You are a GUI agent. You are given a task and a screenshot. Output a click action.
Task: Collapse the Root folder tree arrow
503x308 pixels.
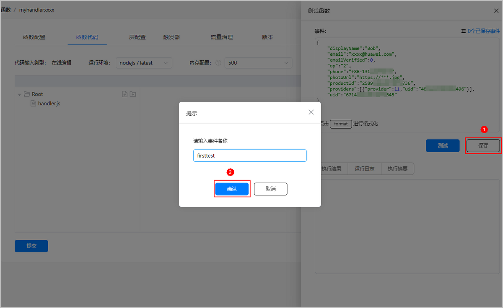point(19,95)
